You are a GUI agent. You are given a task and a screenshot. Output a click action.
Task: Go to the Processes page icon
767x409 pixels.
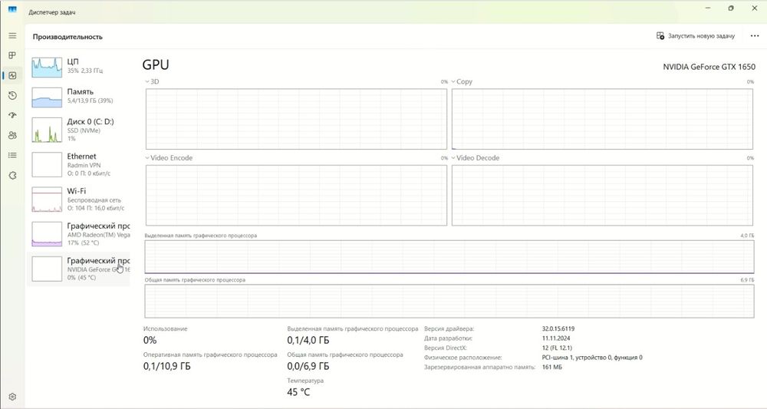[13, 55]
